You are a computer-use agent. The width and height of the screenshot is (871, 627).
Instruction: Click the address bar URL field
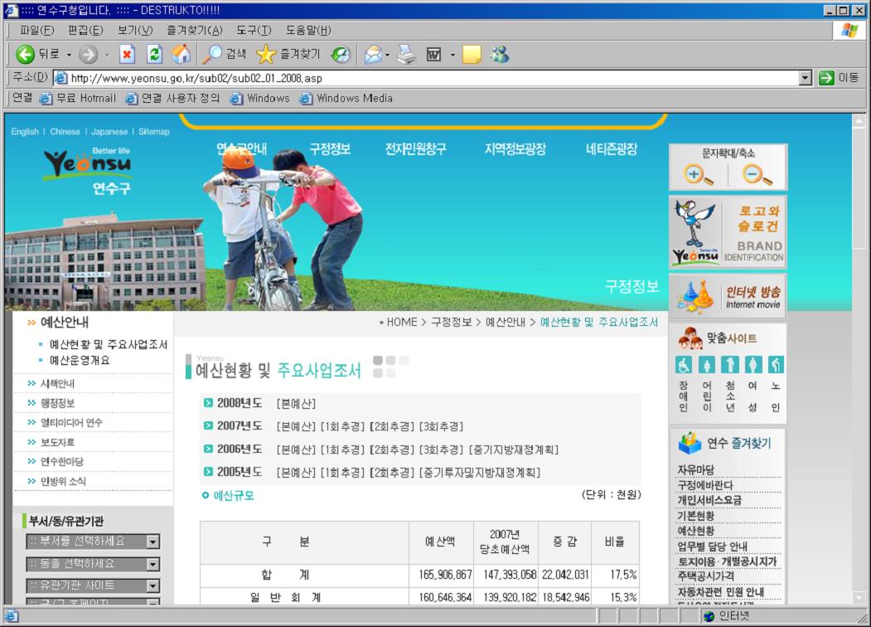pyautogui.click(x=426, y=78)
